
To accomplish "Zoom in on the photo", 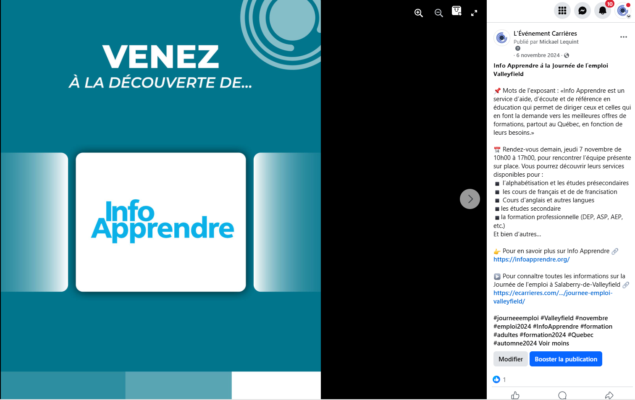I will tap(418, 13).
